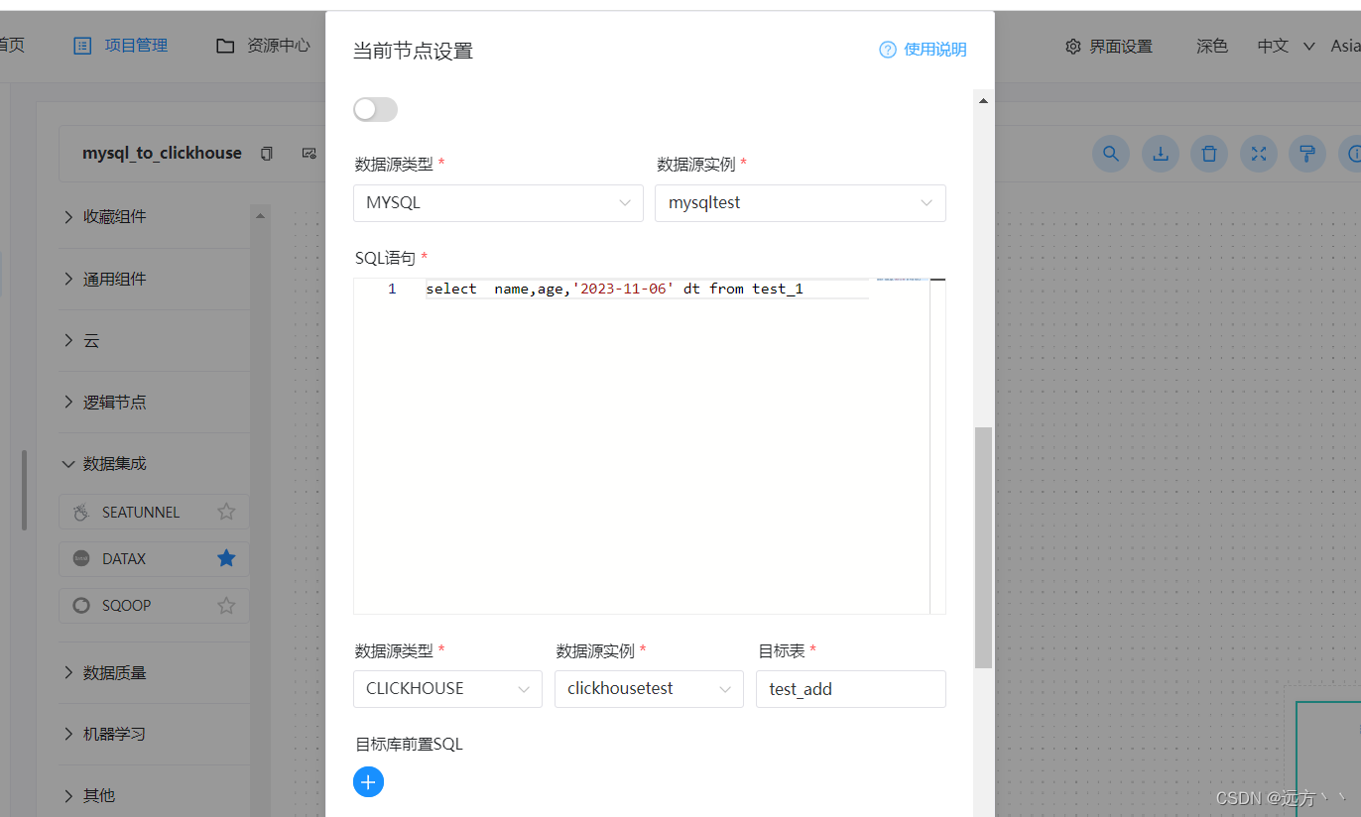Click the blue plus under 目标库前置SQL
This screenshot has width=1361, height=817.
[368, 782]
